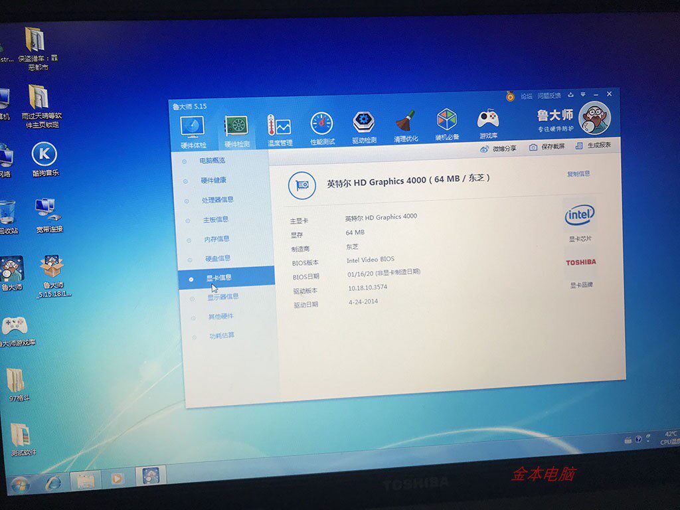Select 内存信息 in sidebar

click(217, 239)
